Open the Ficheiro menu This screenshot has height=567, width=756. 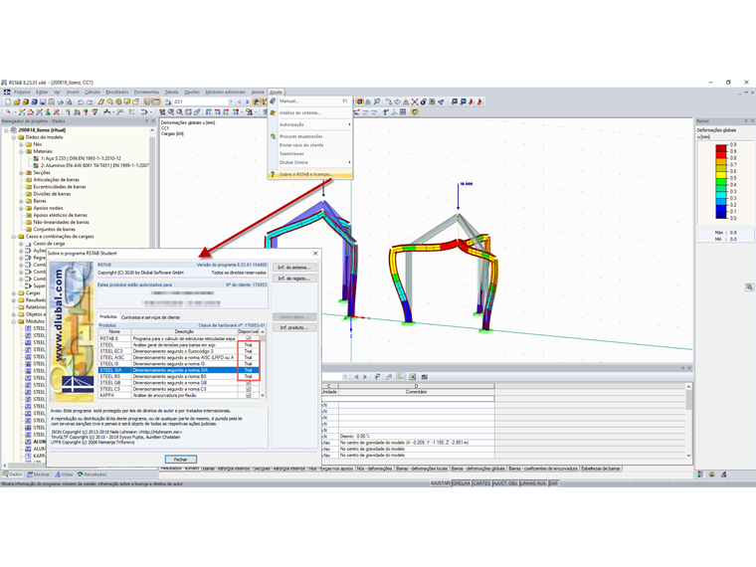coord(22,93)
